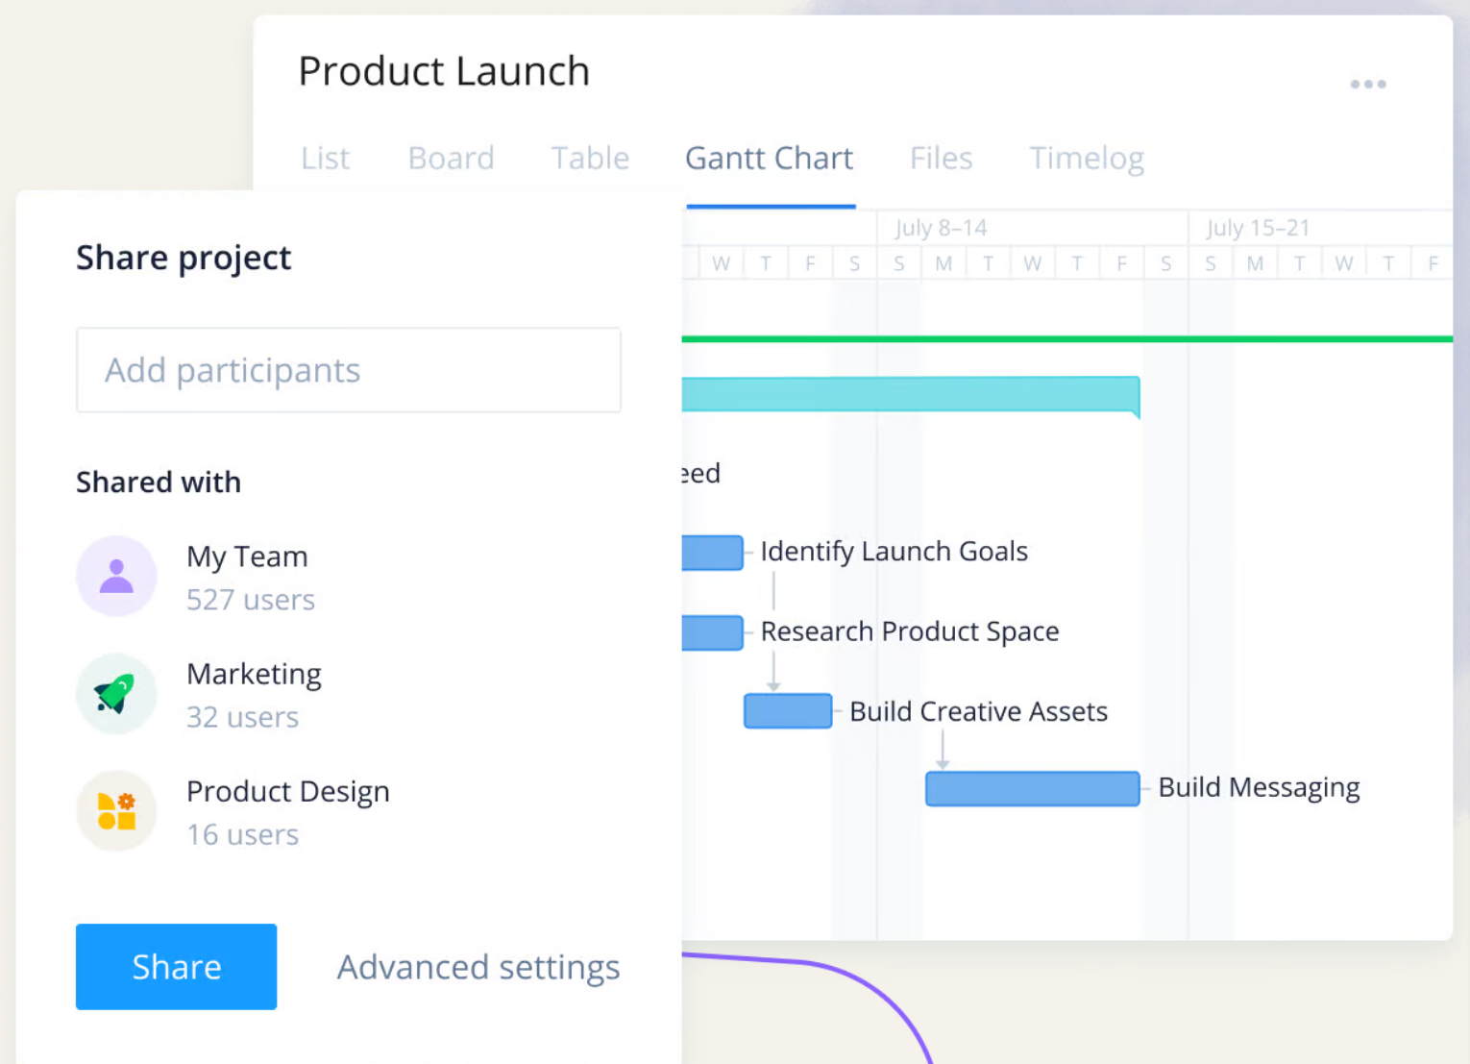Click the My Team group name

tap(247, 557)
